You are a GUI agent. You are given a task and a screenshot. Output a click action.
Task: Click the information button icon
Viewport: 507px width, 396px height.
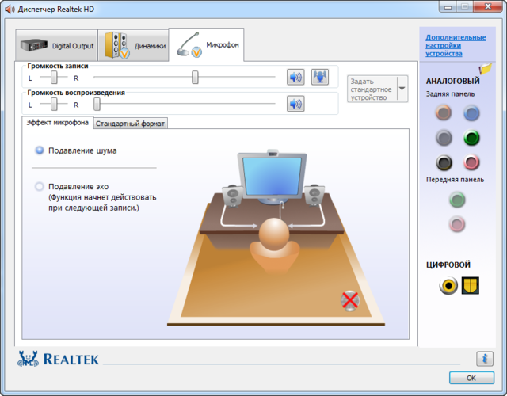(485, 359)
